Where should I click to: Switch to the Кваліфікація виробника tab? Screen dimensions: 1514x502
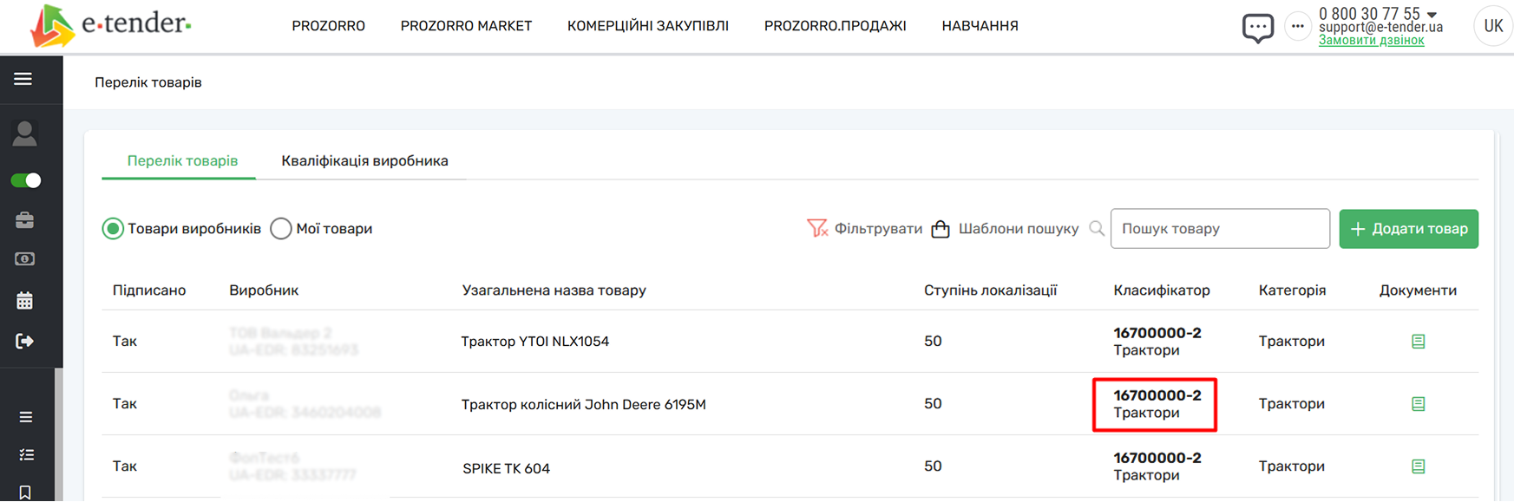click(364, 161)
